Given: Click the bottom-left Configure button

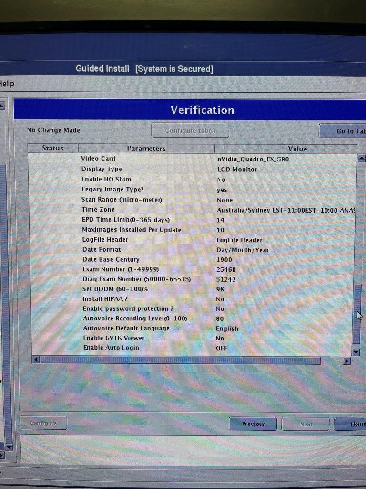Looking at the screenshot, I should [x=43, y=423].
